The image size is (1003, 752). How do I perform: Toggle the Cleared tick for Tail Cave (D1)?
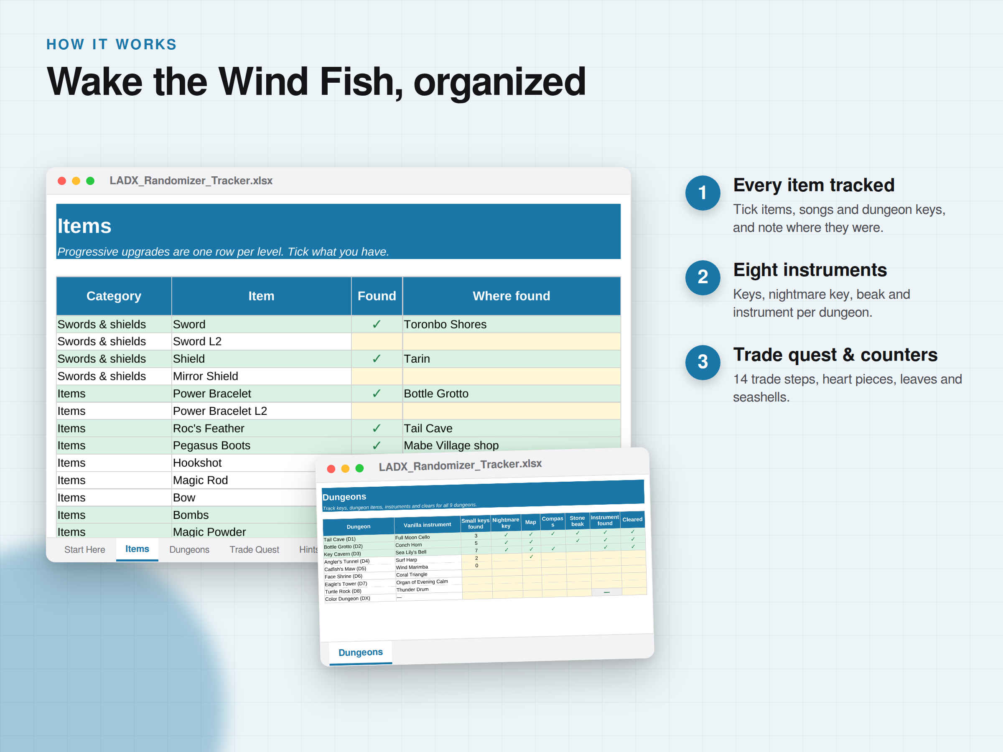coord(633,532)
